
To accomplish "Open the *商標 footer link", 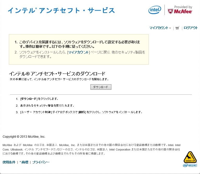I will [x=24, y=162].
